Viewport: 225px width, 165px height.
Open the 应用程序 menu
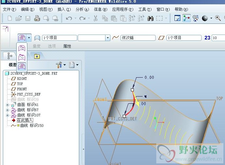pos(123,9)
